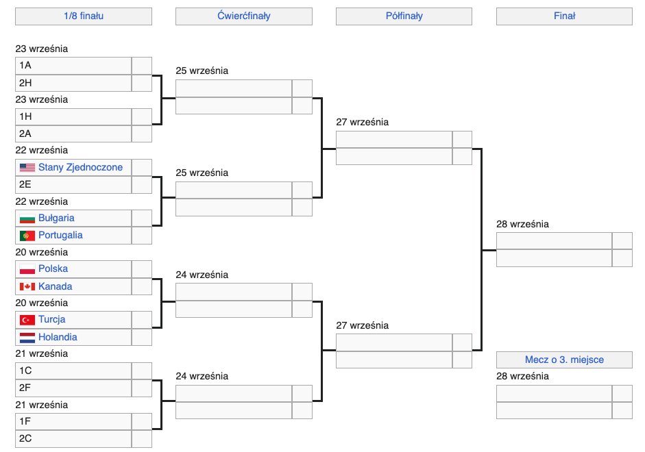Click the Poland flag icon
This screenshot has width=645, height=452.
point(27,269)
